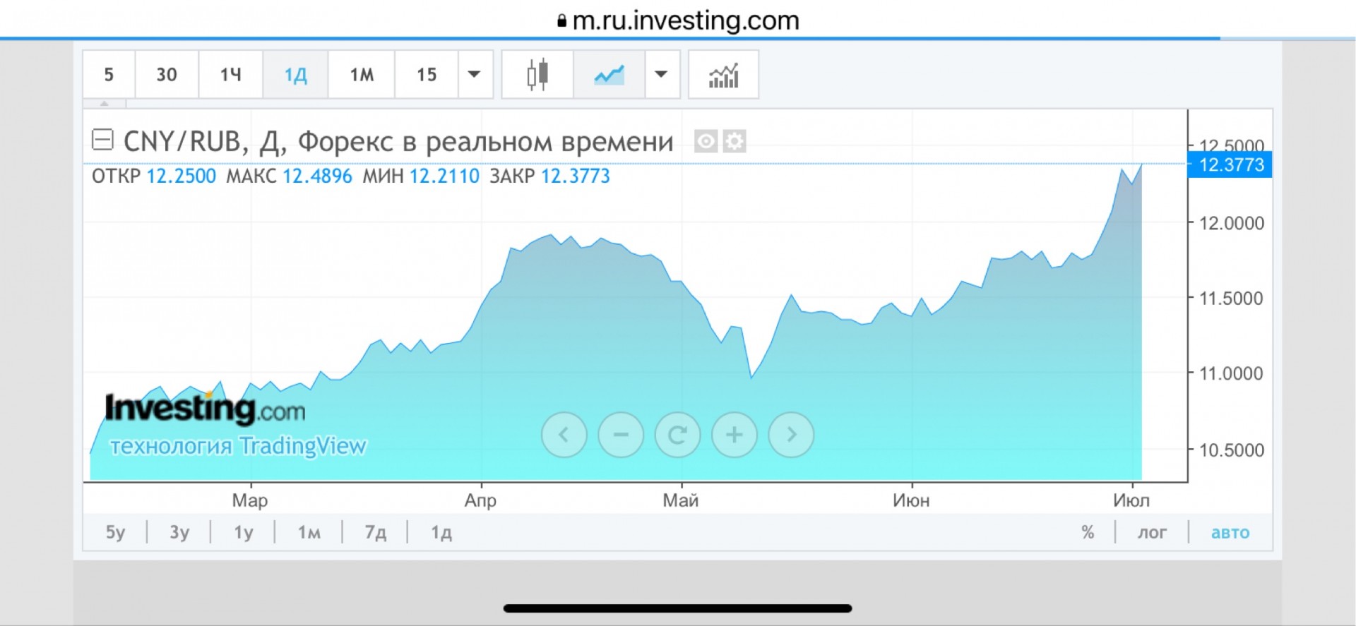Set the range to 1у
Viewport: 1356px width, 626px height.
click(244, 532)
